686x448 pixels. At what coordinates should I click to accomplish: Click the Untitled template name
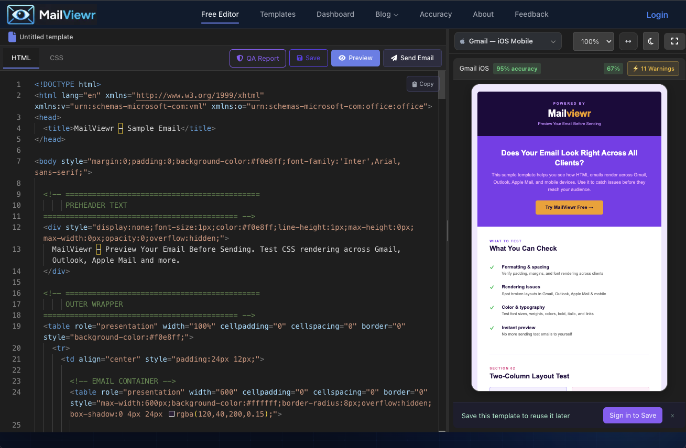click(46, 37)
